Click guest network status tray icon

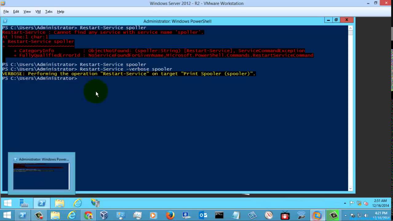pos(359,203)
